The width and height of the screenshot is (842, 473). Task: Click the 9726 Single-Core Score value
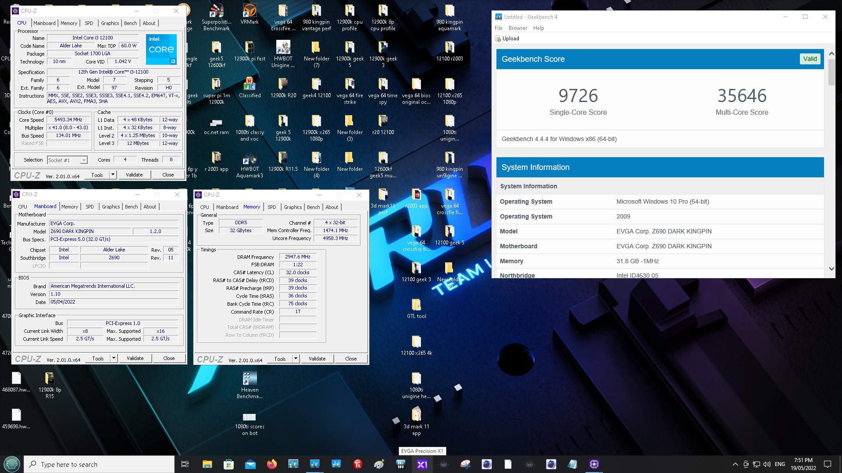tap(578, 95)
